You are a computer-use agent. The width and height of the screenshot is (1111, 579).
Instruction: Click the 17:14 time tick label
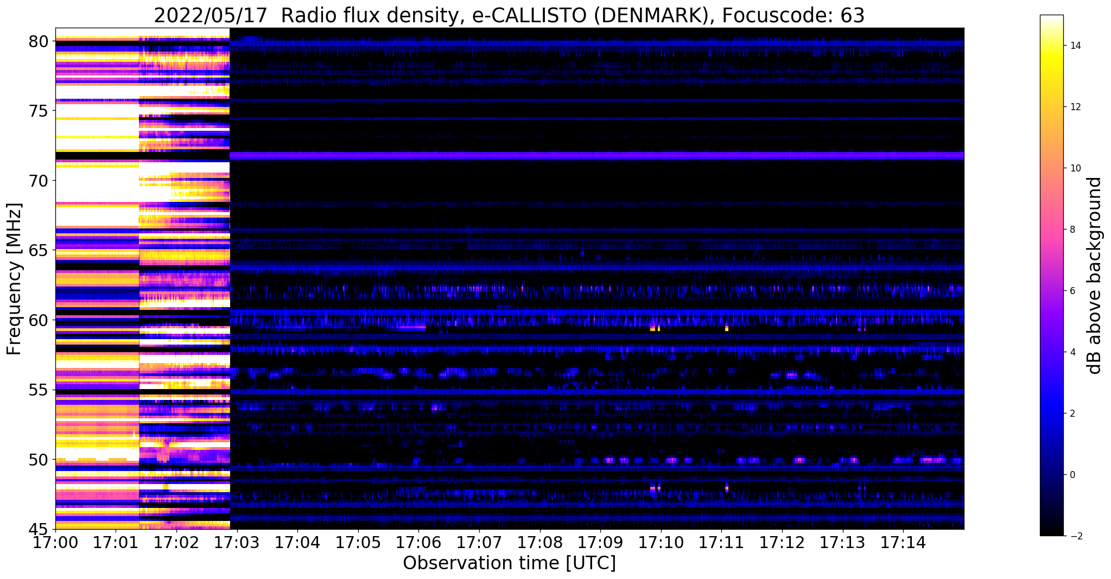(x=903, y=543)
